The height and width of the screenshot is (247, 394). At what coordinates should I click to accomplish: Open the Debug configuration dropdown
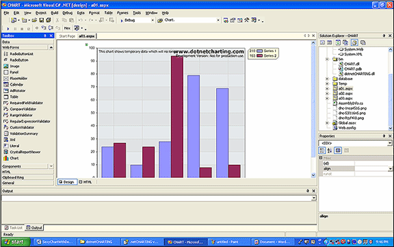(x=153, y=21)
